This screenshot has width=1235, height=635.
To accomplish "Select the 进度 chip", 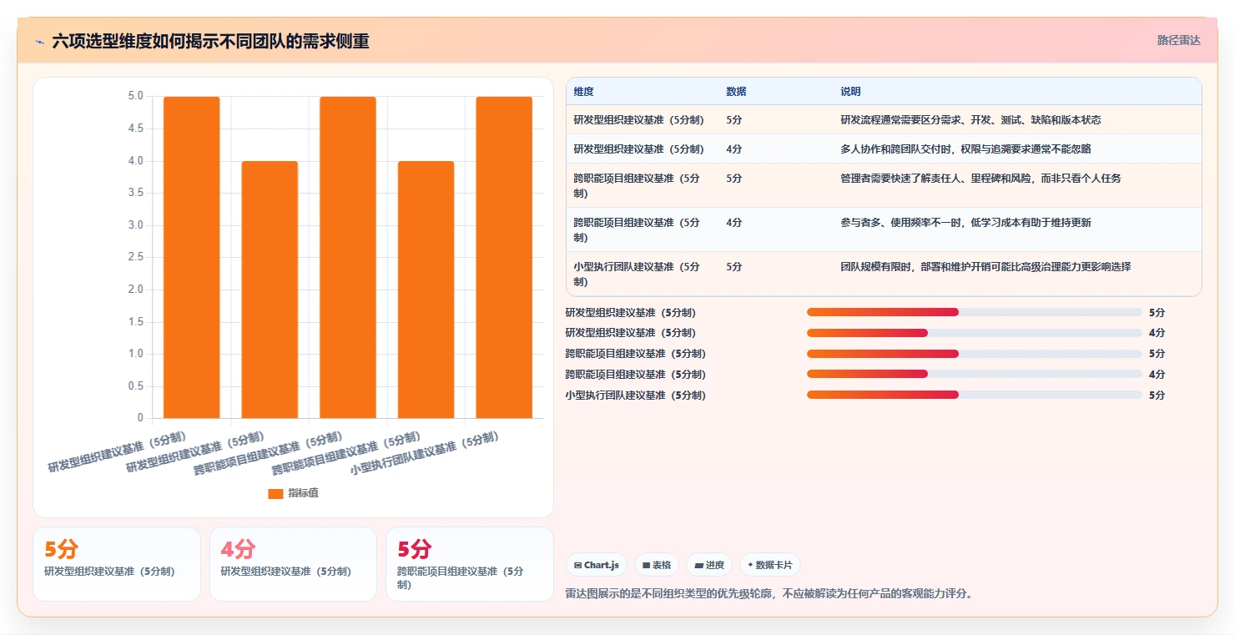I will pos(709,565).
